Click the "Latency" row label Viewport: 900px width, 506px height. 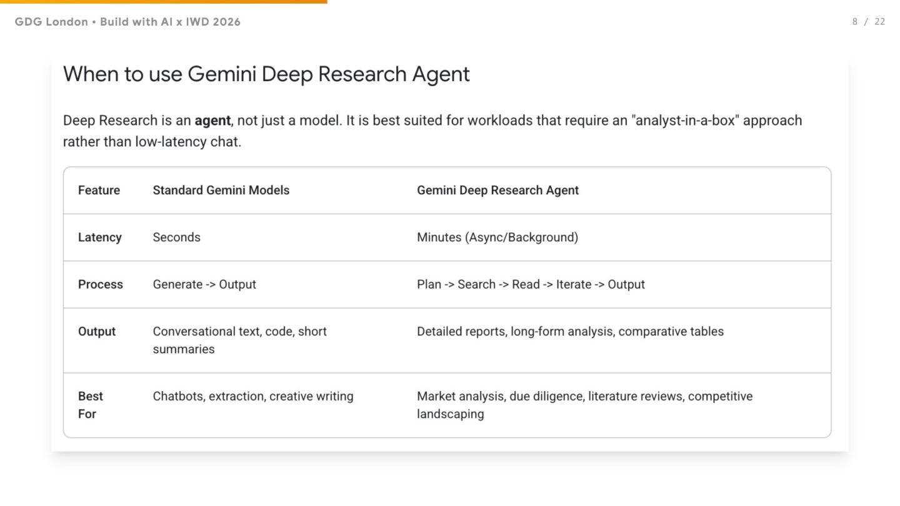99,237
